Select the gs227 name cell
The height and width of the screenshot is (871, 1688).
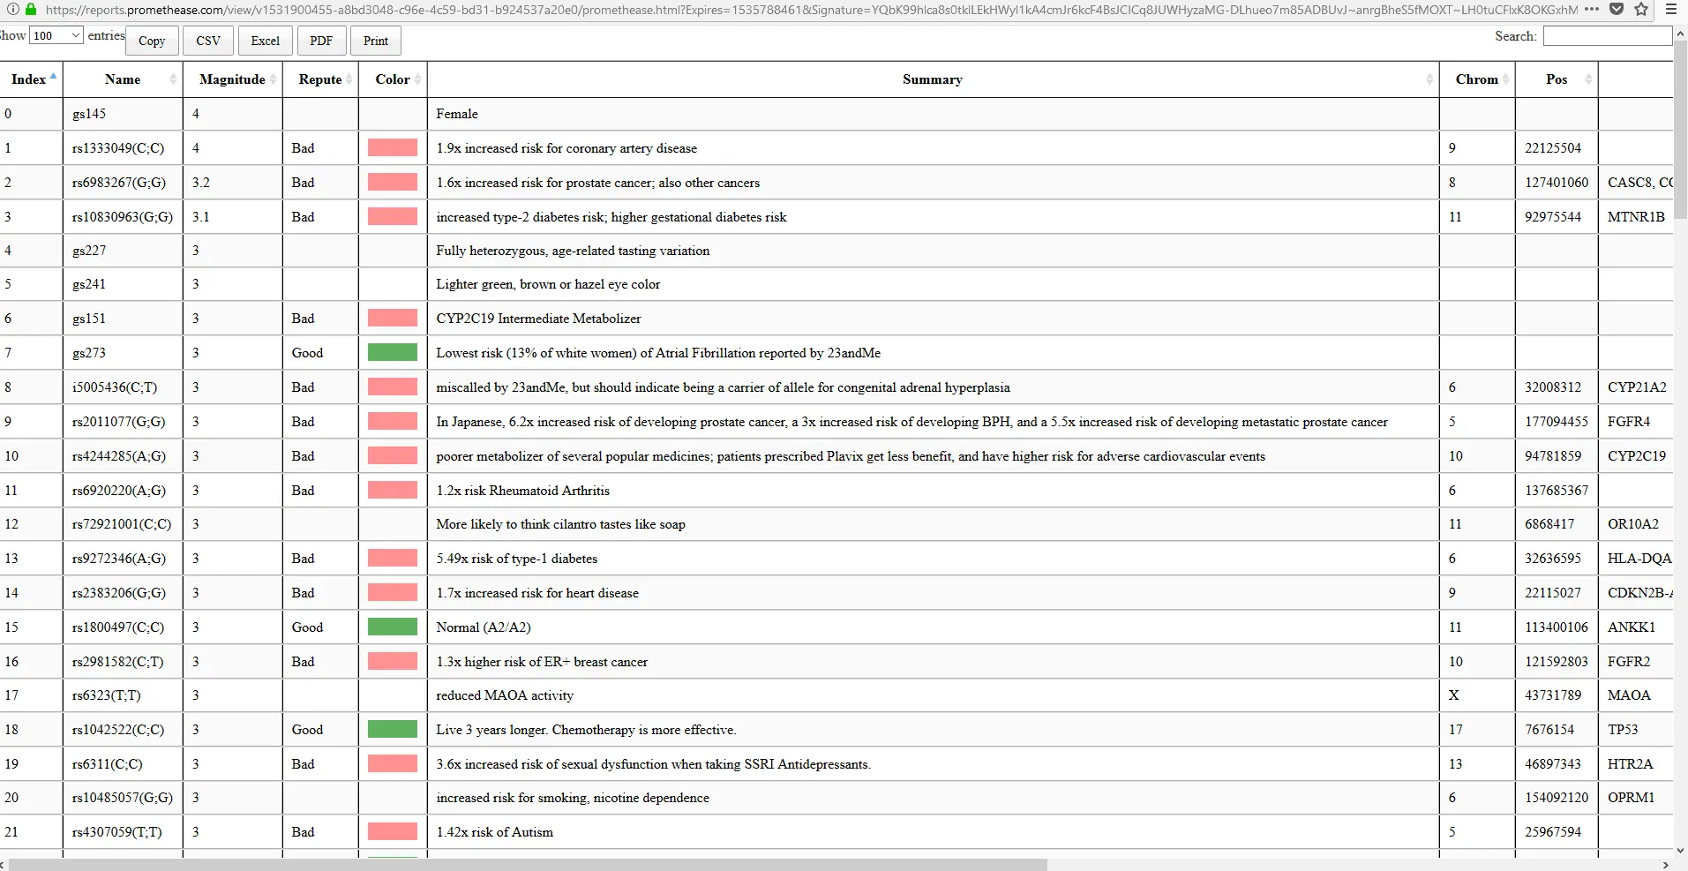pos(123,251)
